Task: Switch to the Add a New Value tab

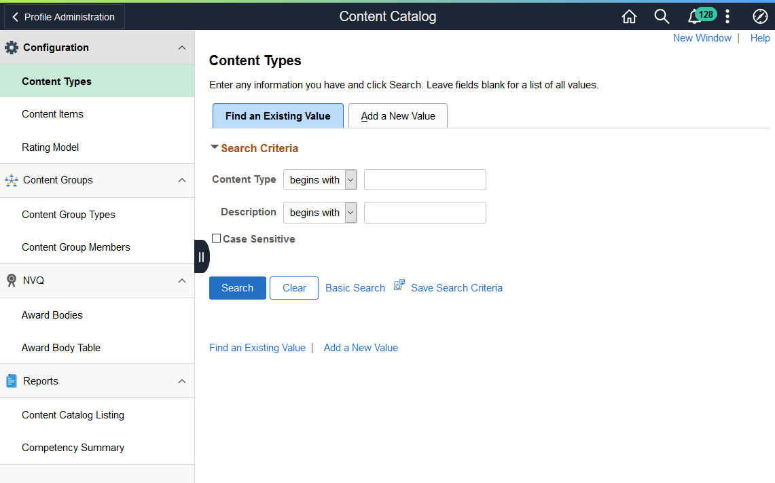Action: tap(397, 115)
